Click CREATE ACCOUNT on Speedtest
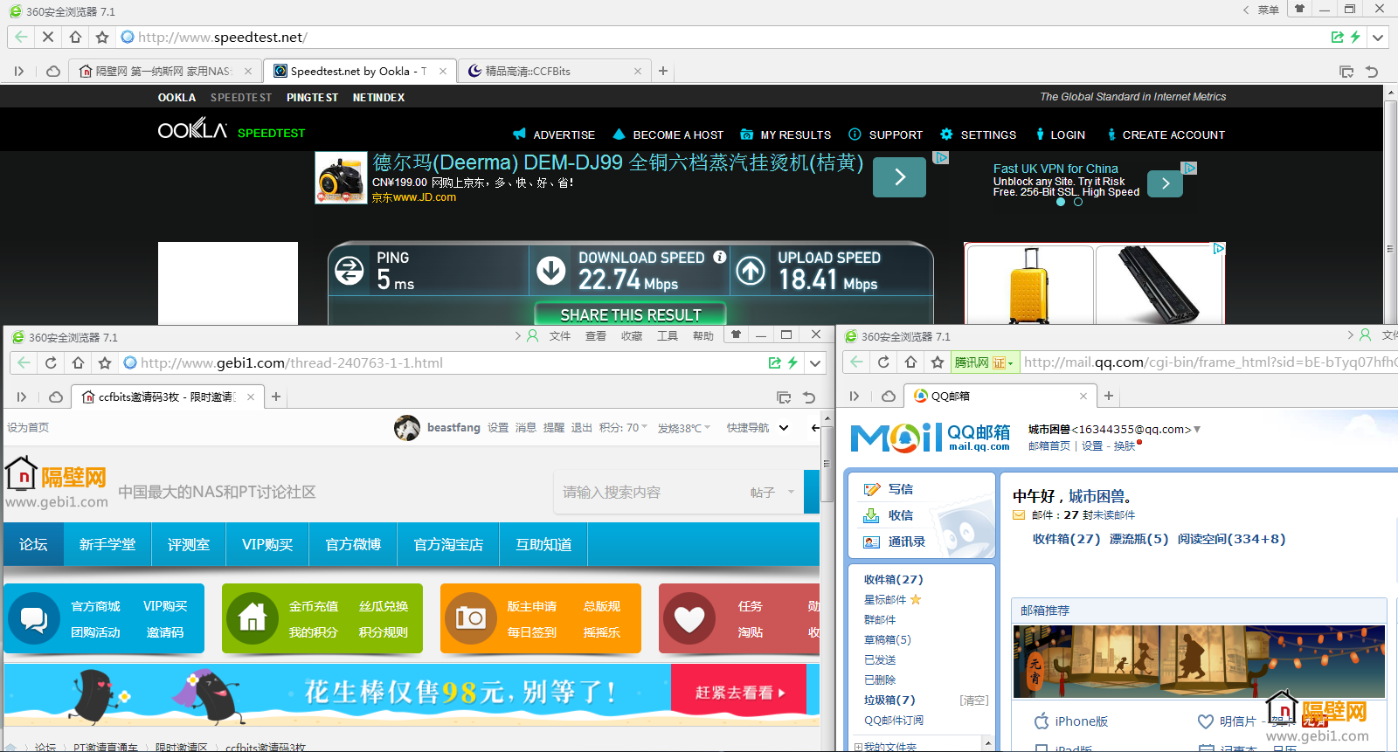 [1166, 135]
